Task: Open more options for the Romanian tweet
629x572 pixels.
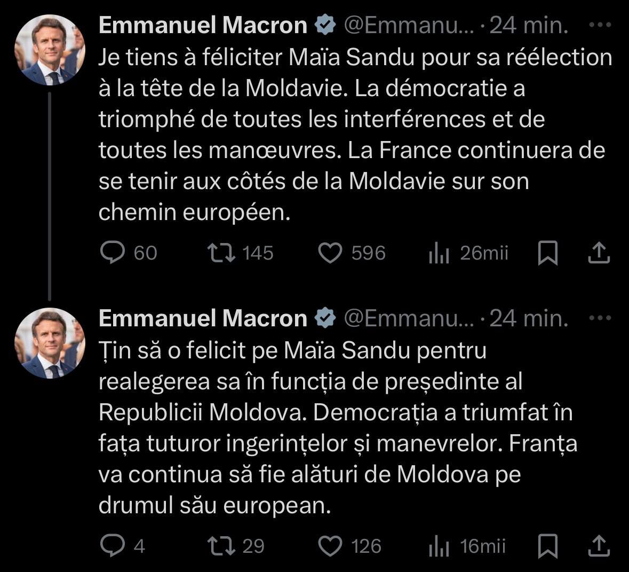Action: (x=600, y=318)
